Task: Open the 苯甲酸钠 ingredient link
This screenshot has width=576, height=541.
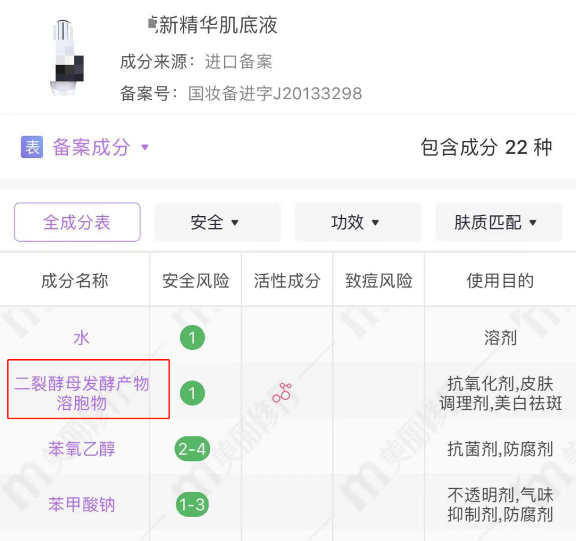Action: pyautogui.click(x=82, y=505)
